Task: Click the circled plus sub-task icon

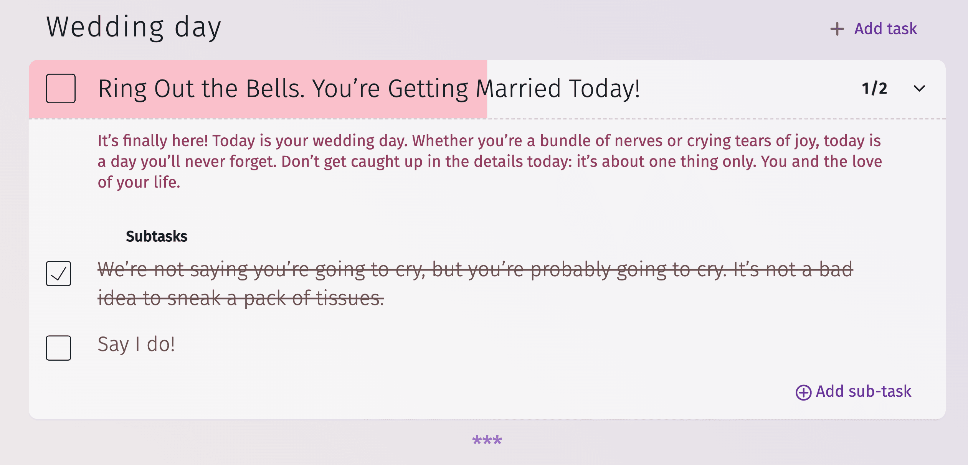Action: click(x=803, y=392)
